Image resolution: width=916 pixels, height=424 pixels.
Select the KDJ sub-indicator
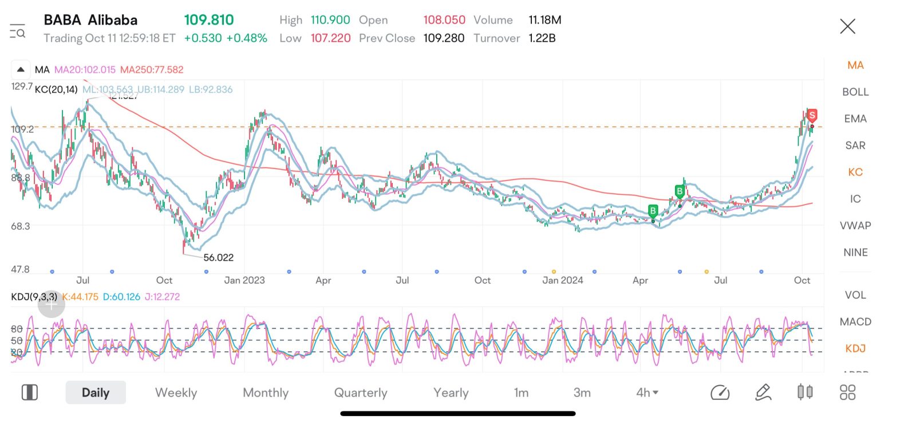click(855, 348)
